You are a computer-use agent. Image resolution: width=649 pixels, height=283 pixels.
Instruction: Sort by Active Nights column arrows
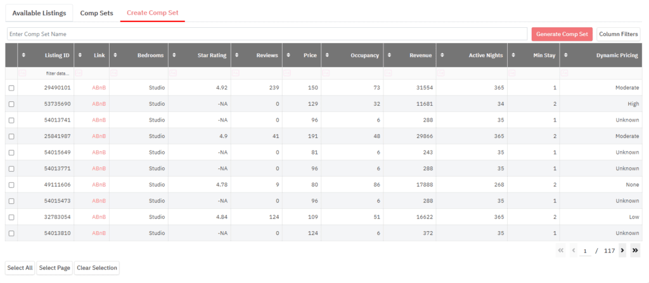(x=442, y=56)
